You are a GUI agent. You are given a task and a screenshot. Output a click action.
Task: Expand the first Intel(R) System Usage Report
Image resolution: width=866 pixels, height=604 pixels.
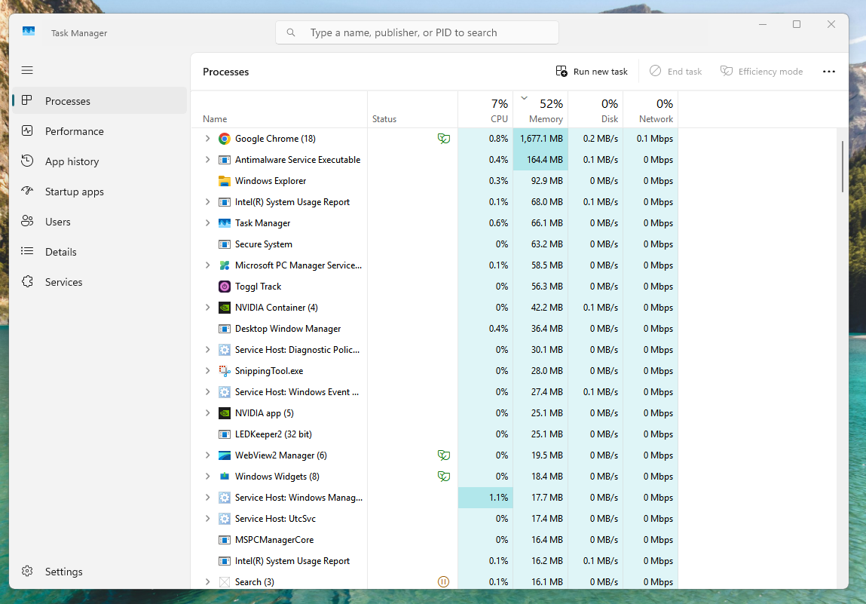point(208,201)
